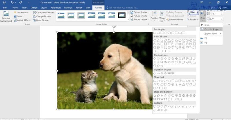This screenshot has height=120, width=231.
Task: Select the plus sign in Equation Shapes
Action: coord(155,73)
